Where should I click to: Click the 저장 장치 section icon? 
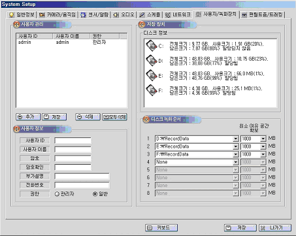(142, 24)
